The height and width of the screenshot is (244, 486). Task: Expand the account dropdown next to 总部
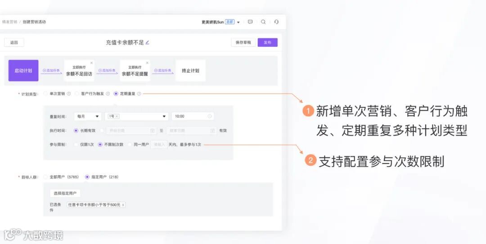point(238,22)
